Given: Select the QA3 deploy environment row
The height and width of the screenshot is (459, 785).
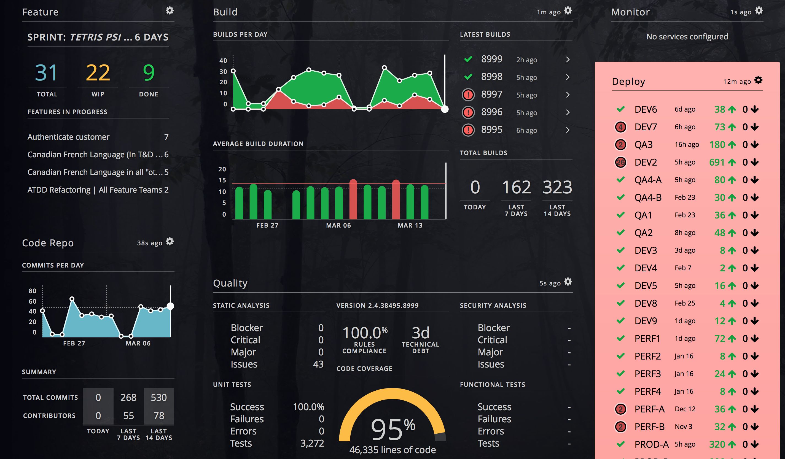Looking at the screenshot, I should pos(644,145).
